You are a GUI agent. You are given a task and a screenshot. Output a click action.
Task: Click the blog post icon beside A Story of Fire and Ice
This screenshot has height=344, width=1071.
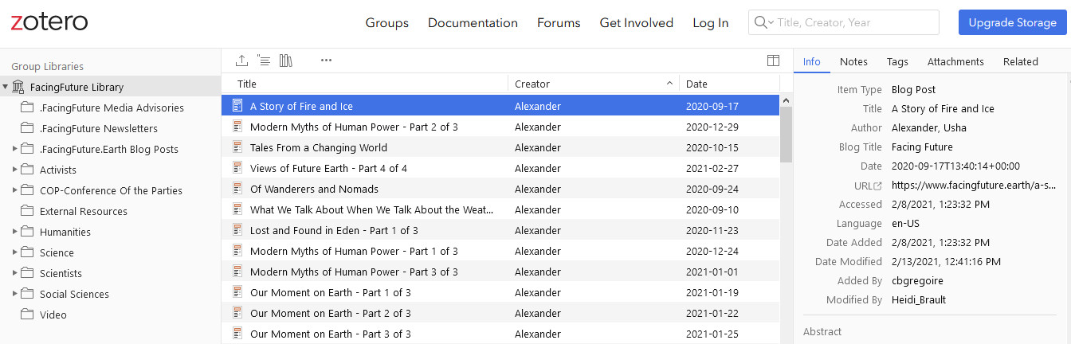coord(237,105)
